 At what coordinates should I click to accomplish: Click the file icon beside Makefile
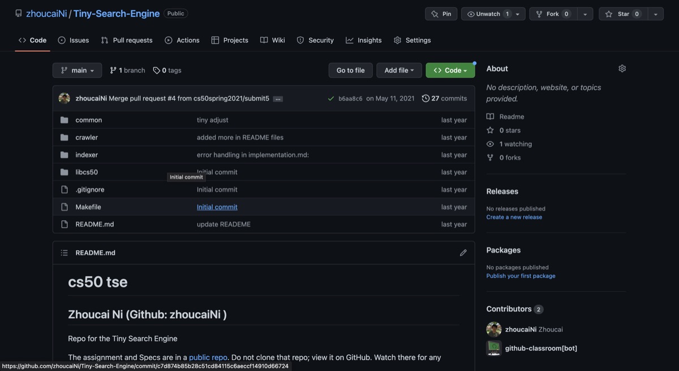[x=65, y=207]
